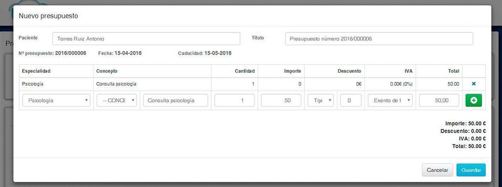
Task: Open the Psicología specialty dropdown
Action: click(x=56, y=100)
